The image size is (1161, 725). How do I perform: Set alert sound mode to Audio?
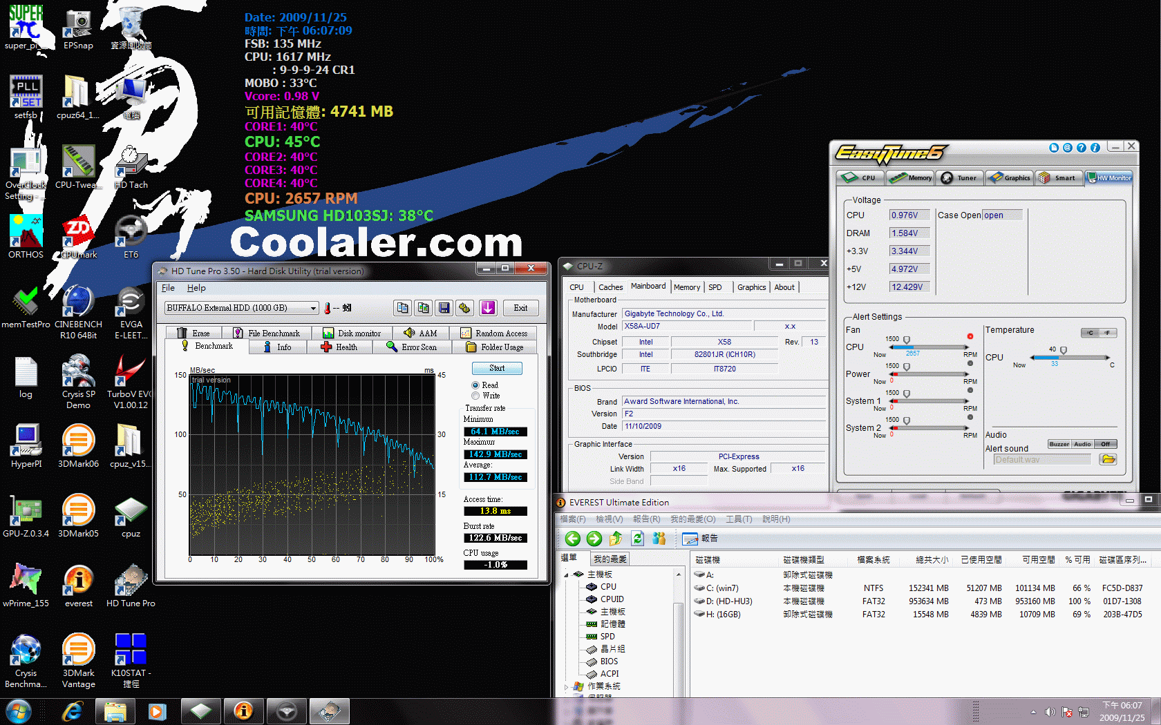click(x=1082, y=444)
